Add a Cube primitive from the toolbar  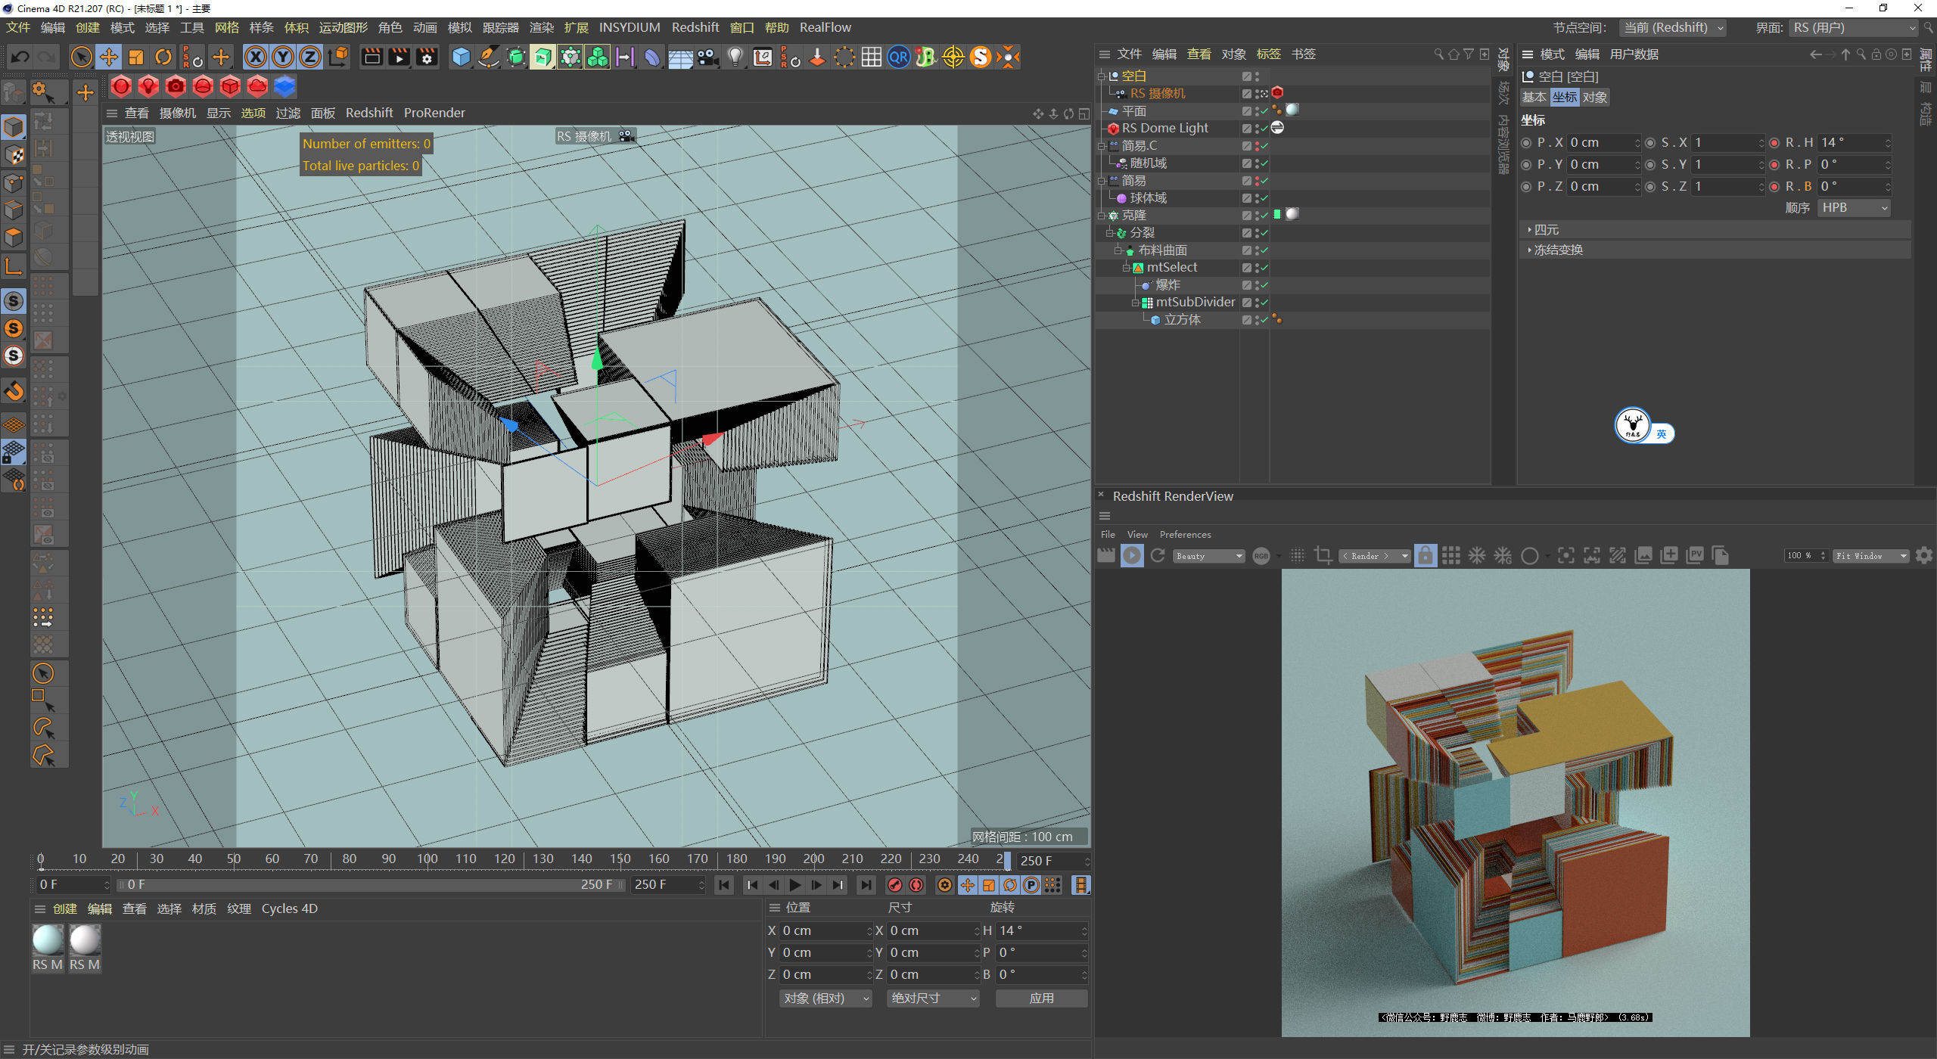pos(461,57)
